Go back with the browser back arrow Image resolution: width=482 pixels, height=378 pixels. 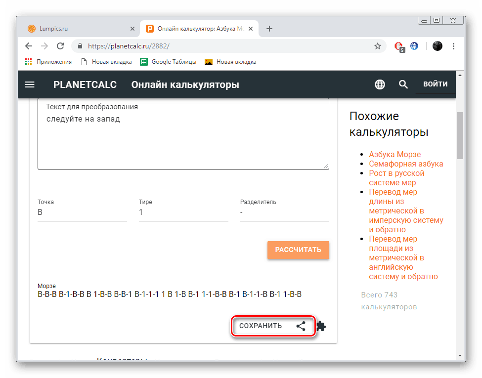click(x=29, y=46)
